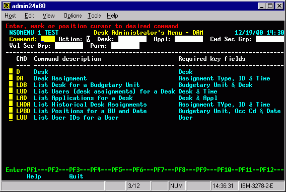Click the Help label under PF1

pos(34,176)
